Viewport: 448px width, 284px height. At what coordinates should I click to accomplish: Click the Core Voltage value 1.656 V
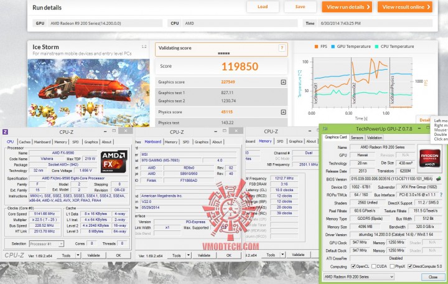point(85,171)
